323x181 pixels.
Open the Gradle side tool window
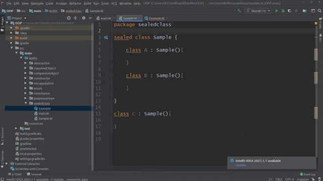coord(320,24)
